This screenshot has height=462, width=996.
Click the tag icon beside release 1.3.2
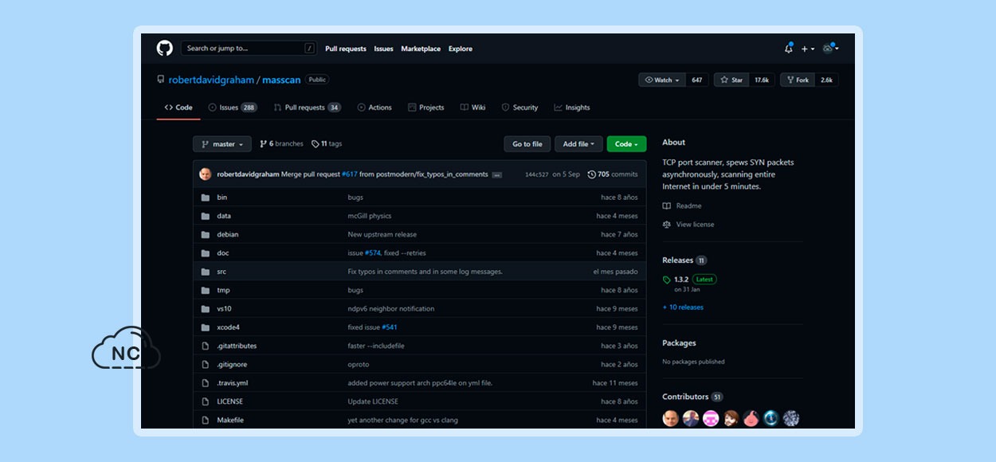tap(667, 280)
